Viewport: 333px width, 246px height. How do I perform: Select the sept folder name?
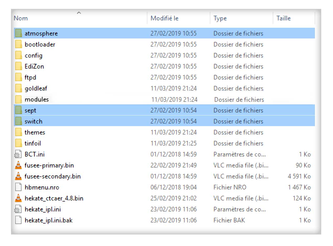click(30, 111)
